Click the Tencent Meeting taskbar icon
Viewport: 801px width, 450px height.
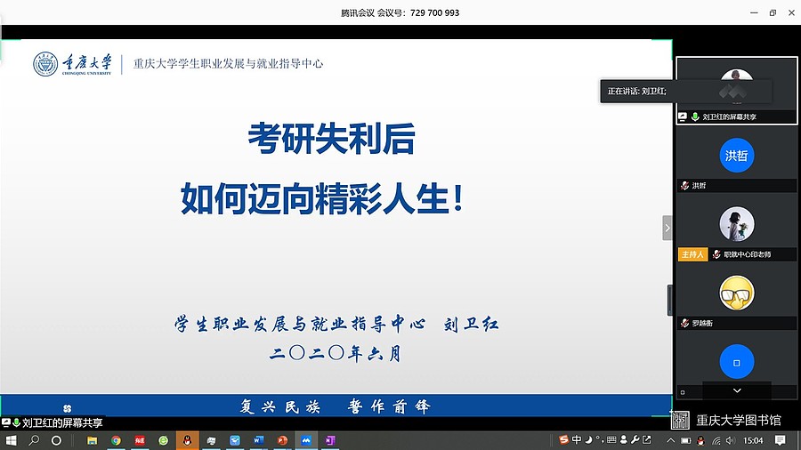306,440
